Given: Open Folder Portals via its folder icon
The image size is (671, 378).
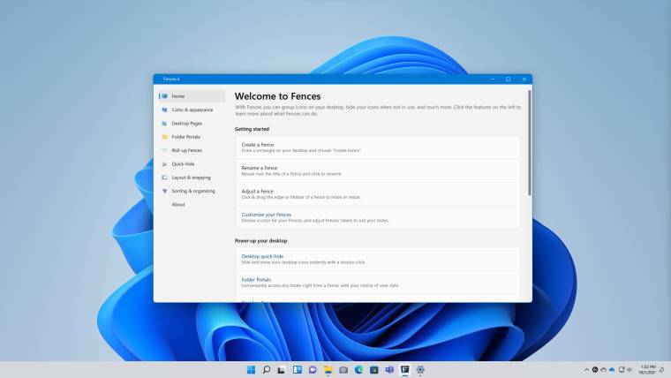Looking at the screenshot, I should [x=164, y=137].
